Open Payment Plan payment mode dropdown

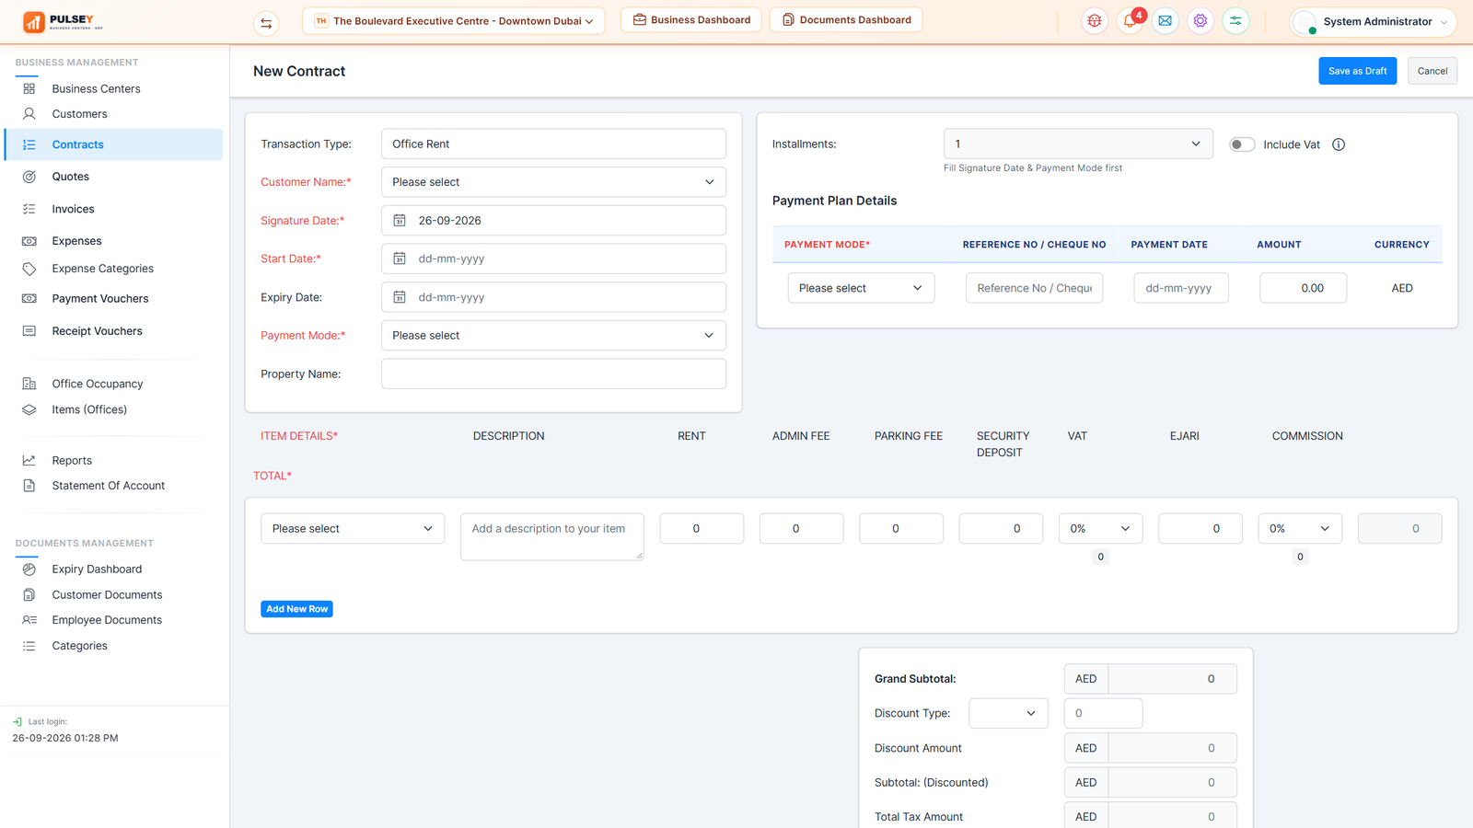coord(861,288)
